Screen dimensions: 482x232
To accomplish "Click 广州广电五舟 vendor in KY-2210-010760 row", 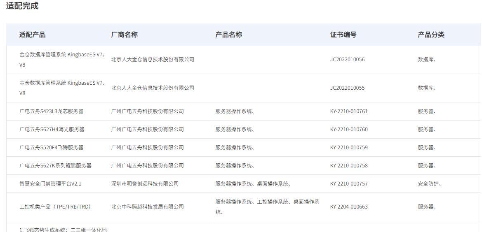I will [148, 129].
